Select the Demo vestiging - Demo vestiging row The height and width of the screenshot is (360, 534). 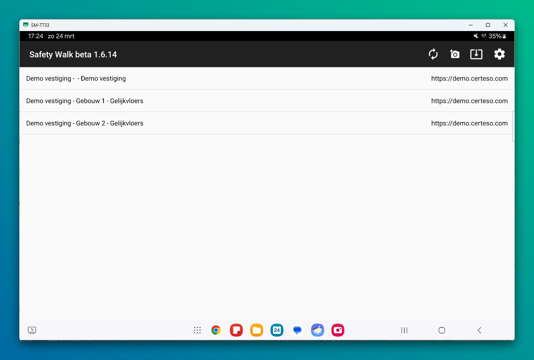click(76, 79)
